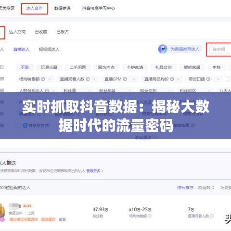Click the ¥10万-25万 sales value
Screen dimensions: 231x231
[140, 209]
